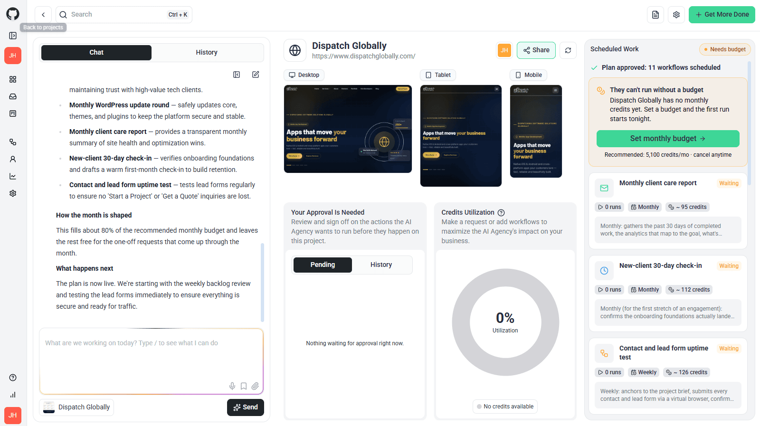Click the Waiting badge on Monthly client care report

[x=729, y=183]
